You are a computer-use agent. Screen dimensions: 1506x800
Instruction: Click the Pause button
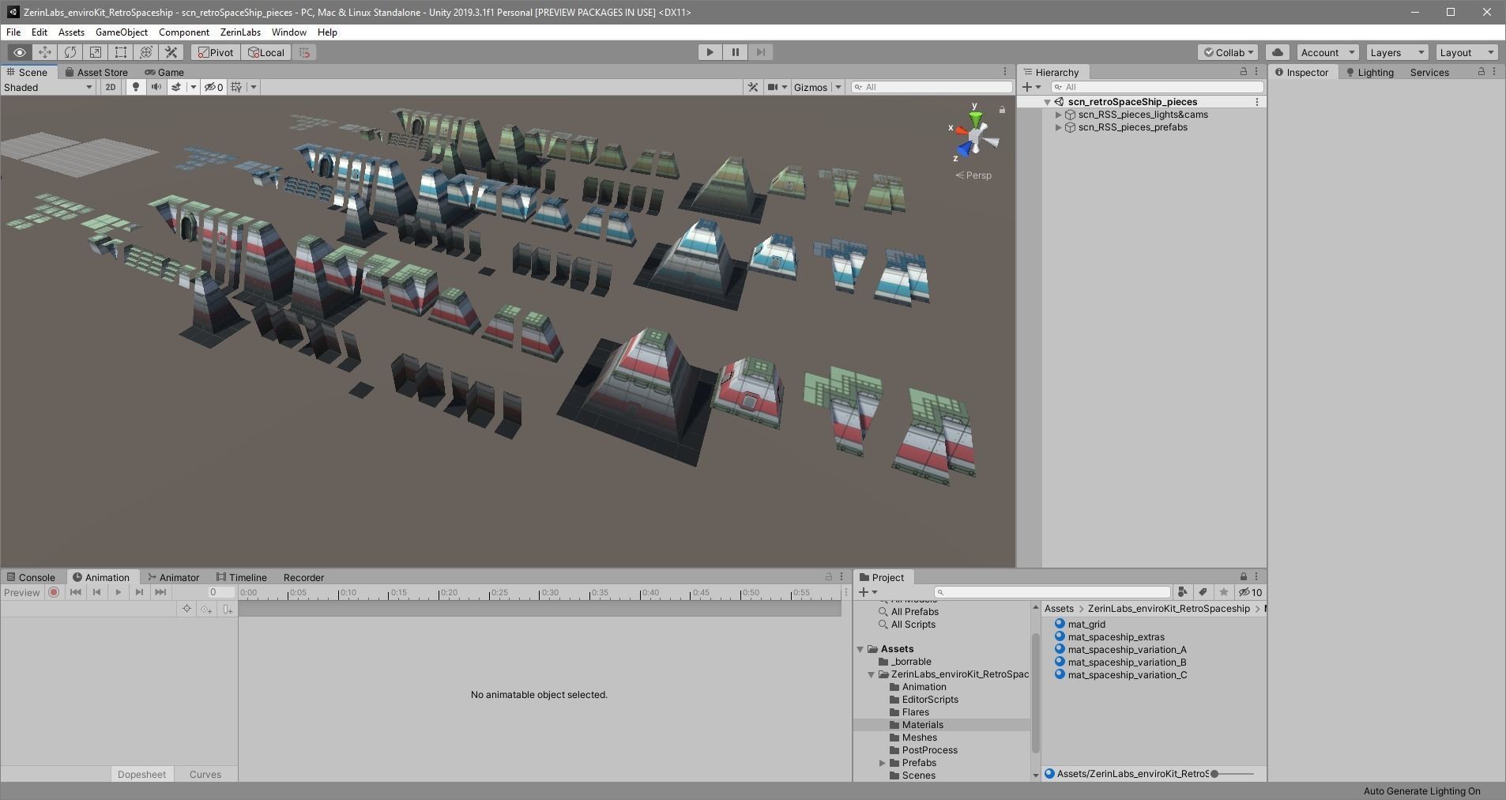click(x=735, y=52)
